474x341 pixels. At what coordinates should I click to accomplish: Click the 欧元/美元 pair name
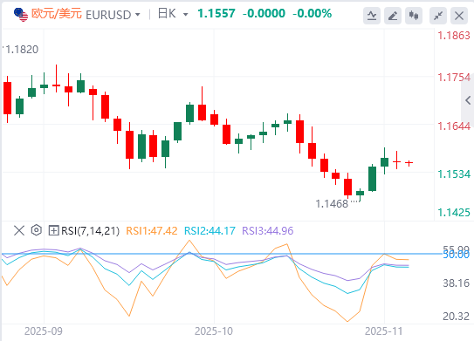click(x=57, y=14)
